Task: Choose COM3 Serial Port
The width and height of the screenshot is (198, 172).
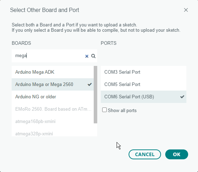Action: pos(144,72)
